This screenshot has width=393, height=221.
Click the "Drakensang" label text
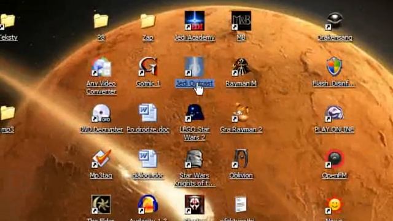pos(334,37)
